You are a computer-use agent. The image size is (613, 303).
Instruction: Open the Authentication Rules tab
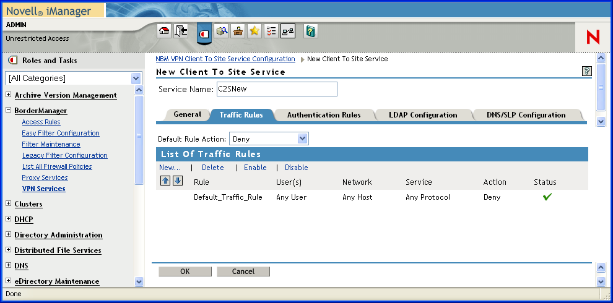pos(324,115)
